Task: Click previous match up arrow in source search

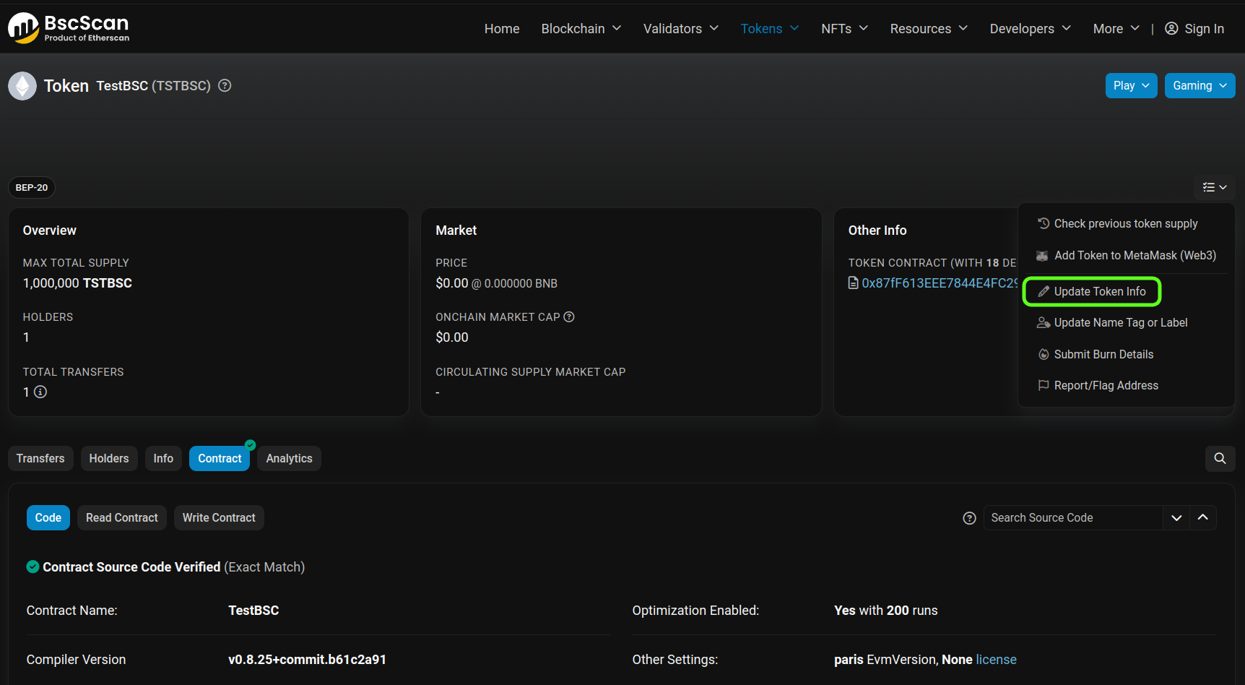Action: pyautogui.click(x=1203, y=518)
